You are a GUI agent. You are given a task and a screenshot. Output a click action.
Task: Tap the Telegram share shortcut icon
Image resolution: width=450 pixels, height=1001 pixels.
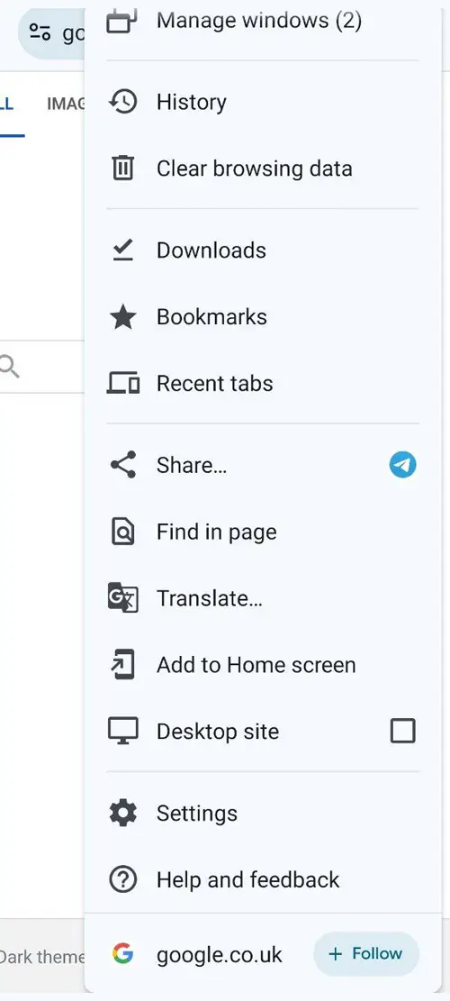pyautogui.click(x=403, y=465)
